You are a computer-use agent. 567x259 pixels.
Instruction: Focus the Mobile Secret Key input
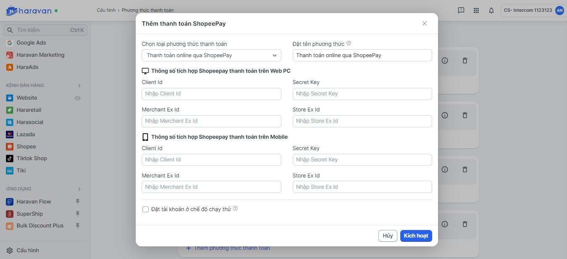pyautogui.click(x=362, y=160)
